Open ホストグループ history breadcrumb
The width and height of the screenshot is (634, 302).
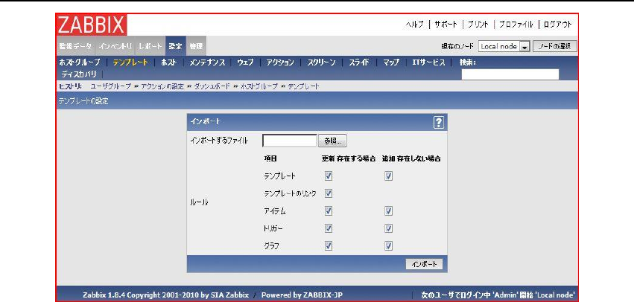point(259,86)
